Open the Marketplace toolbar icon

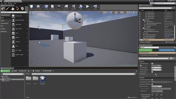pyautogui.click(x=52, y=7)
